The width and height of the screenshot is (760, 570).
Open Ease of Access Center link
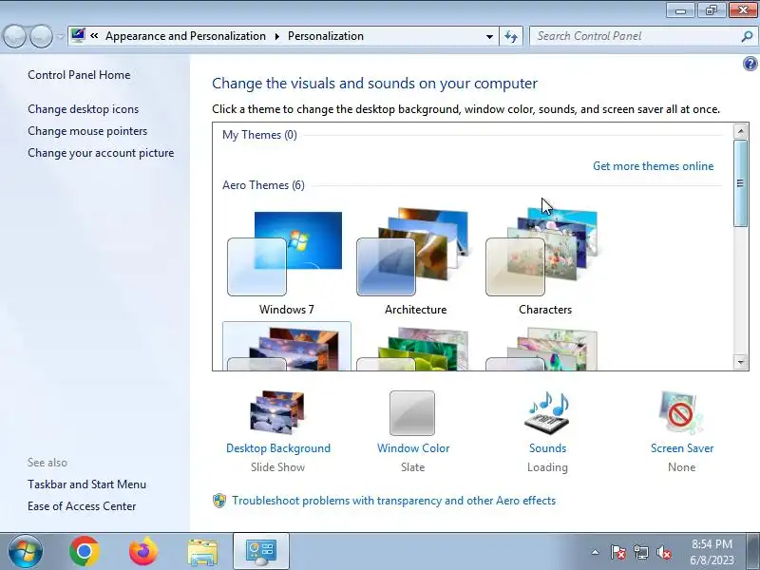coord(82,506)
